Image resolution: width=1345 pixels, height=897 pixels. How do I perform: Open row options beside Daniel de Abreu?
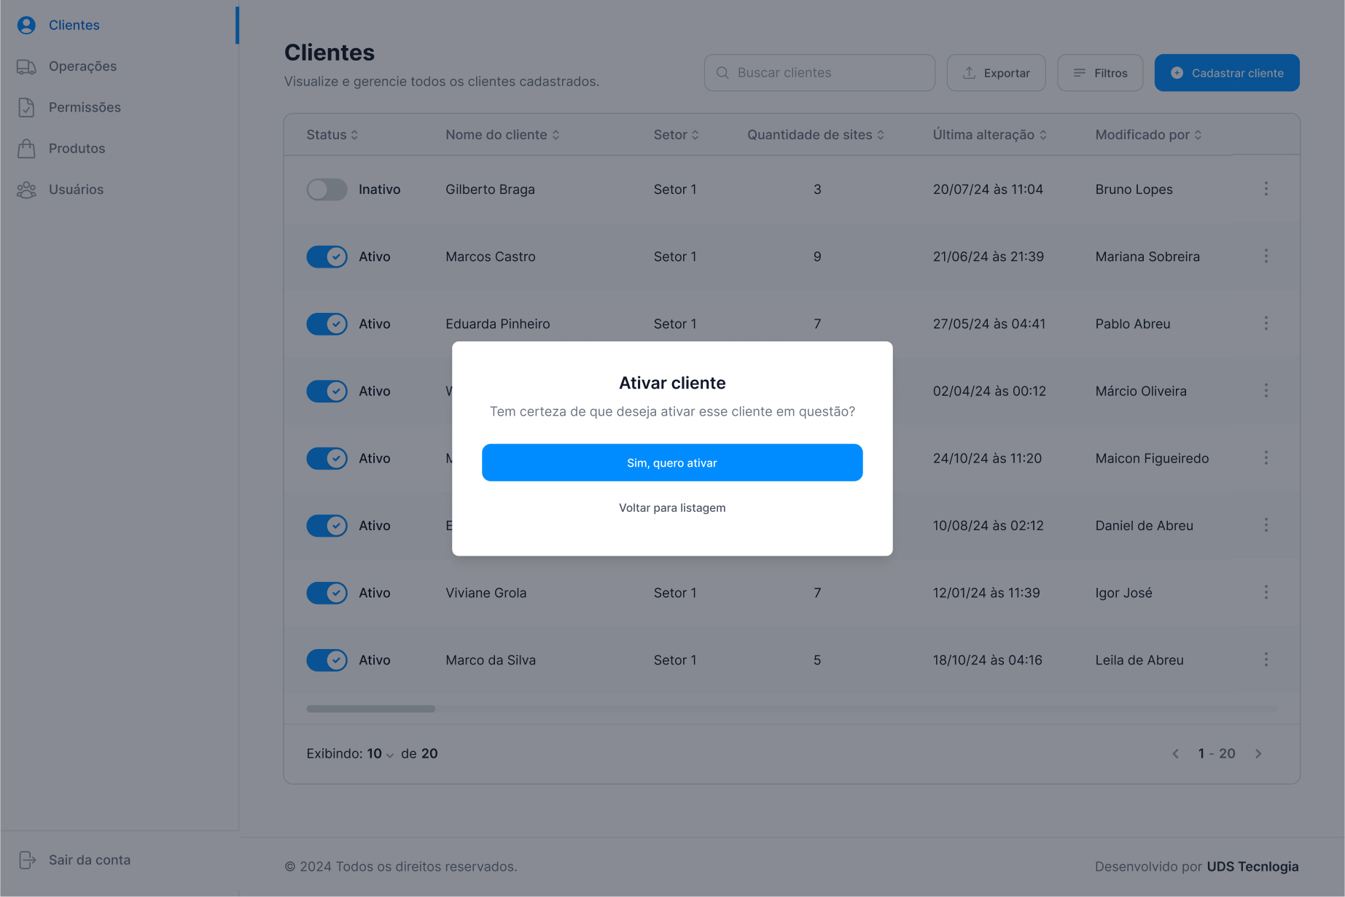(x=1266, y=525)
